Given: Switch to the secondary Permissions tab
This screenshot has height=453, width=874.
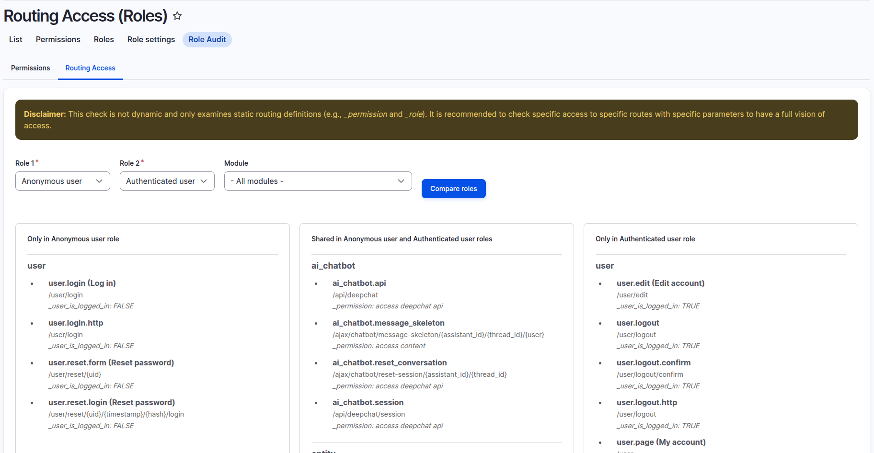Looking at the screenshot, I should click(x=31, y=68).
